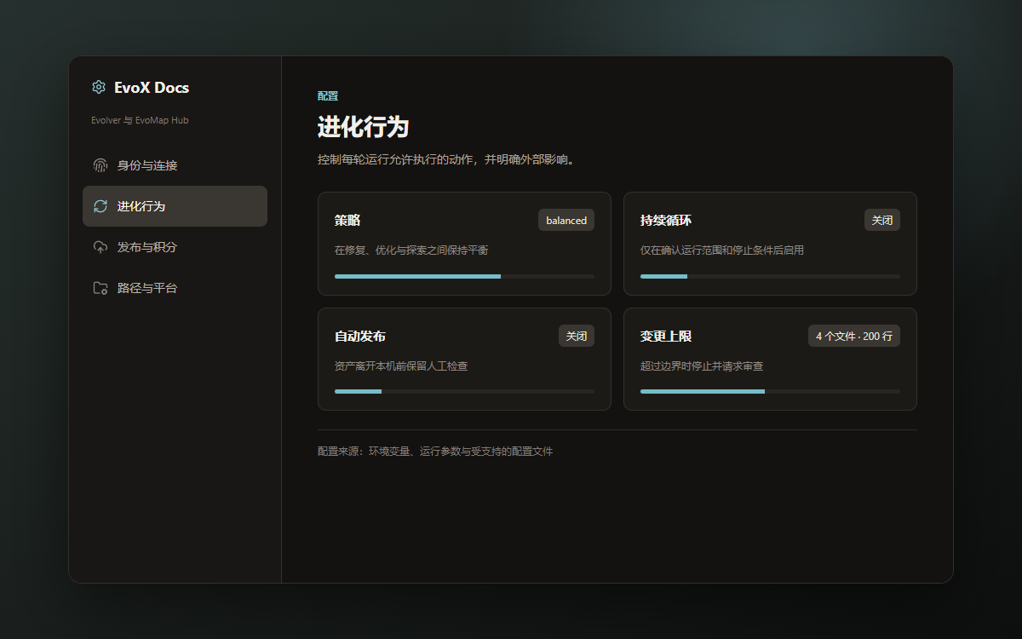Click the 进化行为 page heading
The image size is (1022, 639).
tap(364, 127)
